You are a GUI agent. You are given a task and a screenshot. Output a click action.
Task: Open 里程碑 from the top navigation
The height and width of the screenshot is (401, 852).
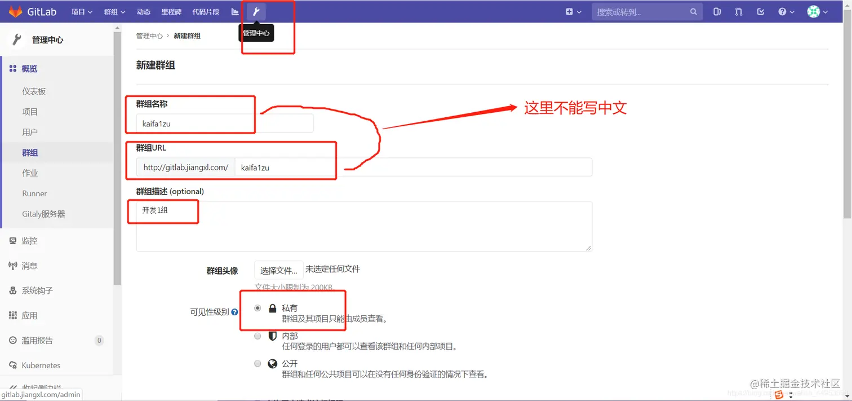171,11
